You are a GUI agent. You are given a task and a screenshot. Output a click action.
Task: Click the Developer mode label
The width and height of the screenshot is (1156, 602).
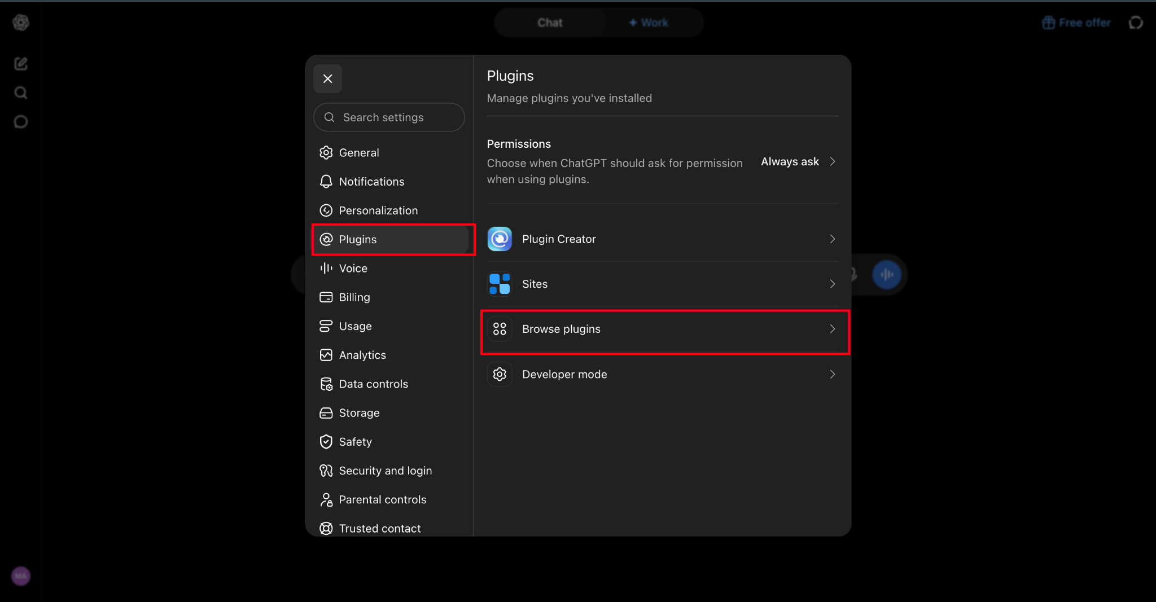tap(564, 374)
